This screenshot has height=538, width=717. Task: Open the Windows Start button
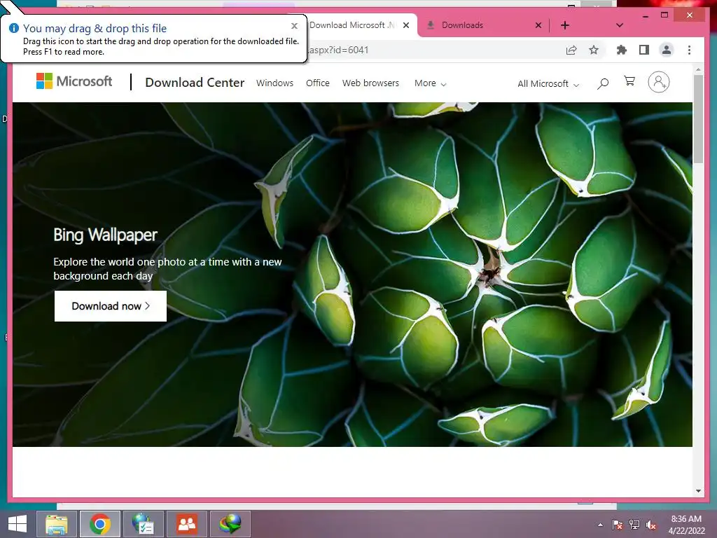click(18, 524)
